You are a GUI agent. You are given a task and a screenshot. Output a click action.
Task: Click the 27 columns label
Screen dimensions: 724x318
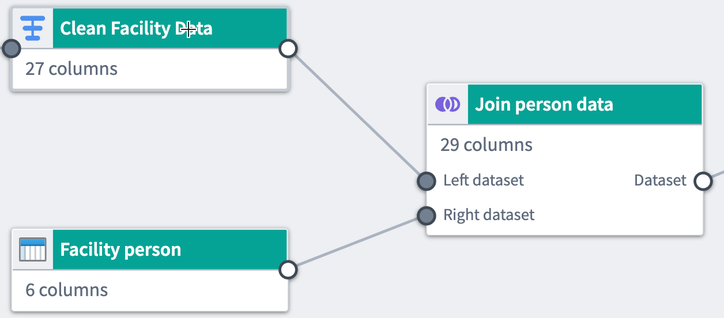[71, 69]
